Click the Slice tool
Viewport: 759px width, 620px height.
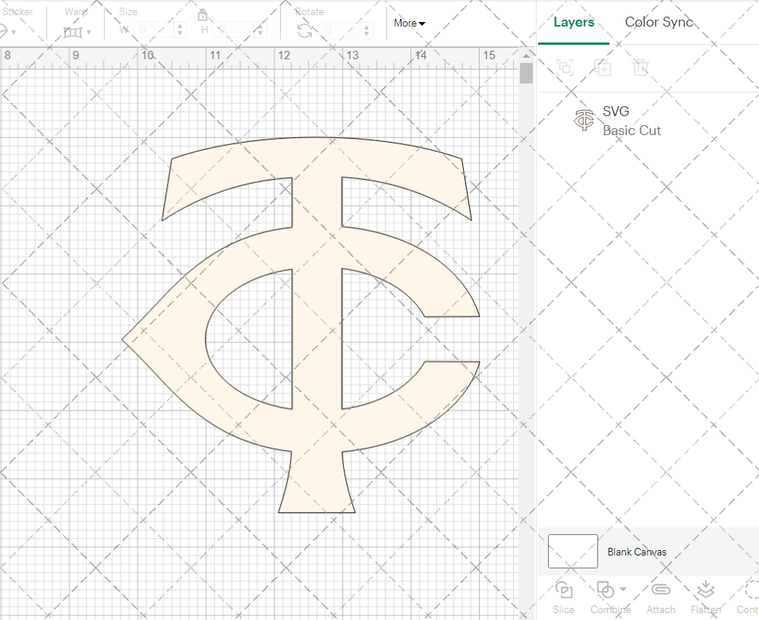564,597
